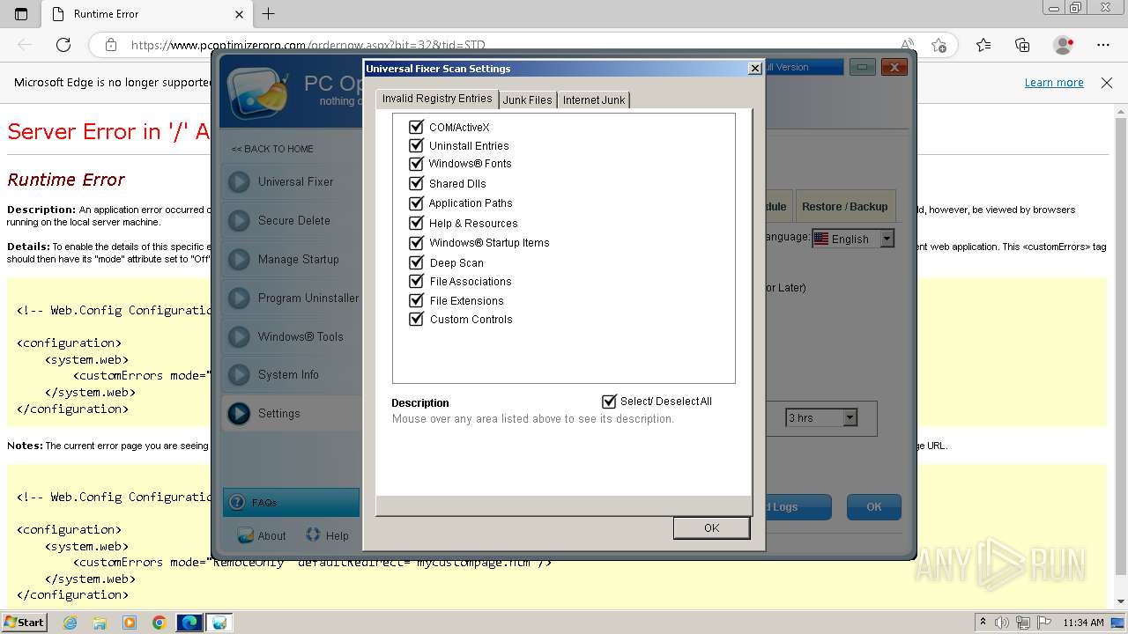
Task: Click the About person icon
Action: coord(245,534)
